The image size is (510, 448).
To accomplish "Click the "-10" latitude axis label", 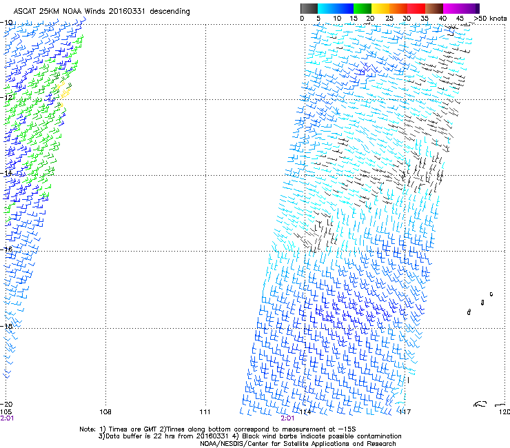I will pos(6,22).
